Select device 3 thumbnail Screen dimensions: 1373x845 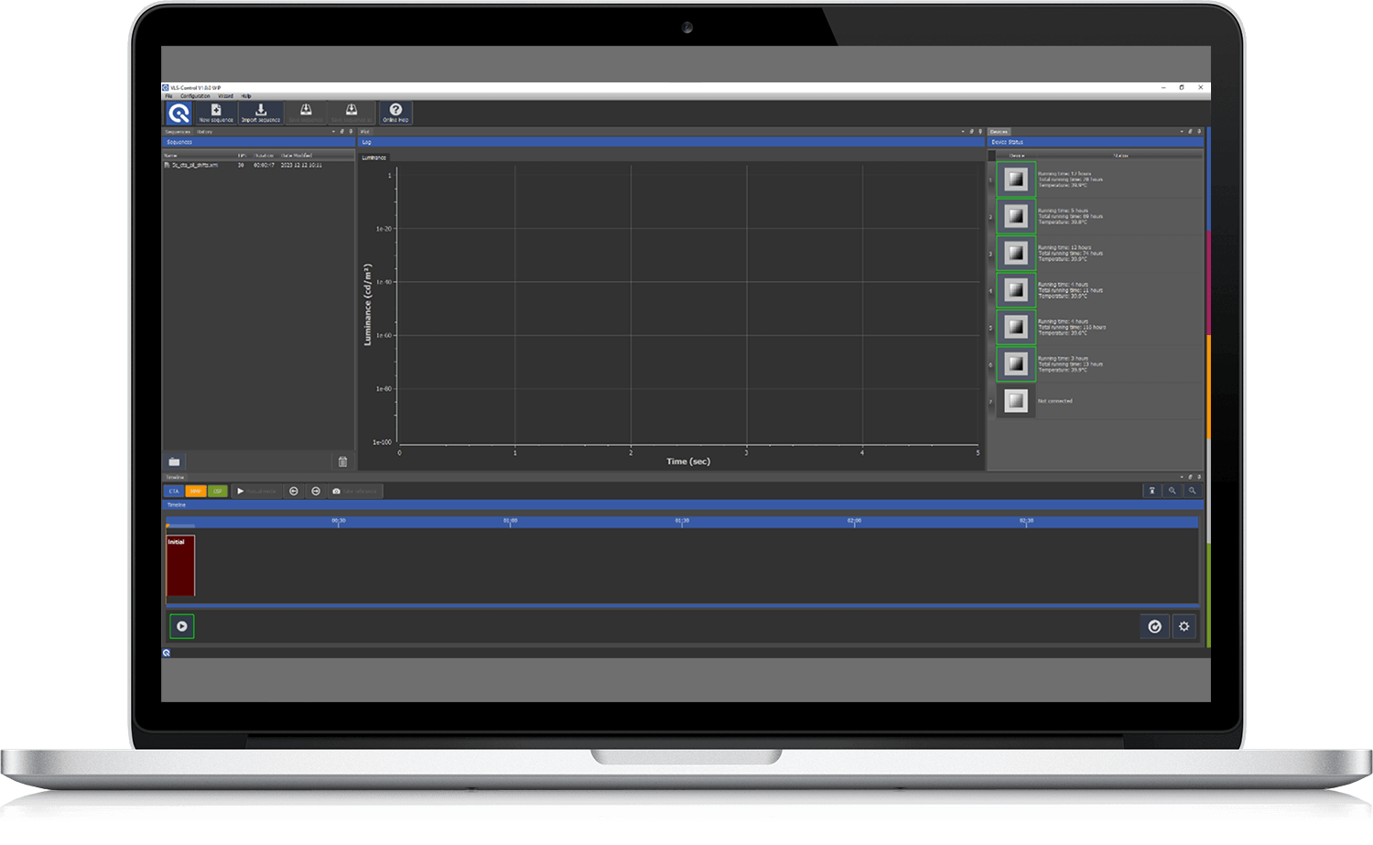pyautogui.click(x=1016, y=254)
